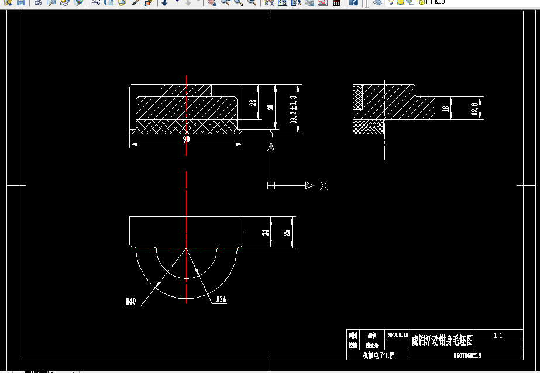Click the UCS origin square icon
This screenshot has width=540, height=373.
click(271, 185)
